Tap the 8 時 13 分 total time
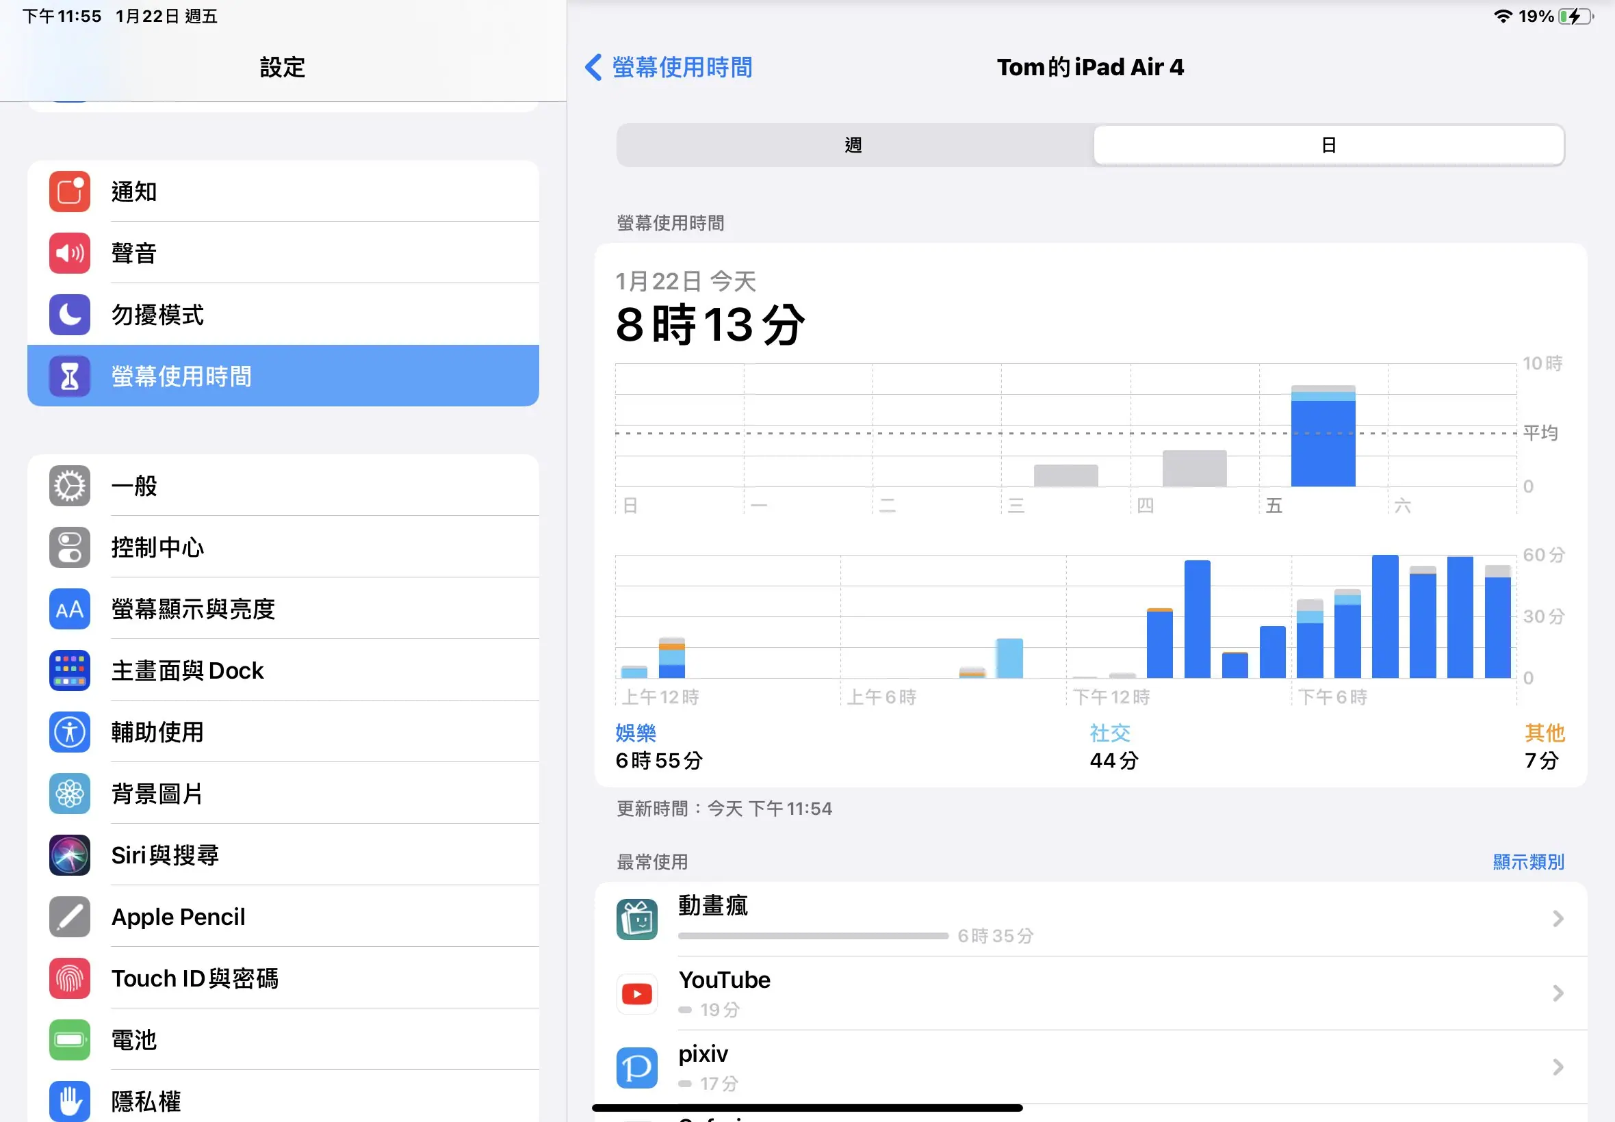 point(710,325)
